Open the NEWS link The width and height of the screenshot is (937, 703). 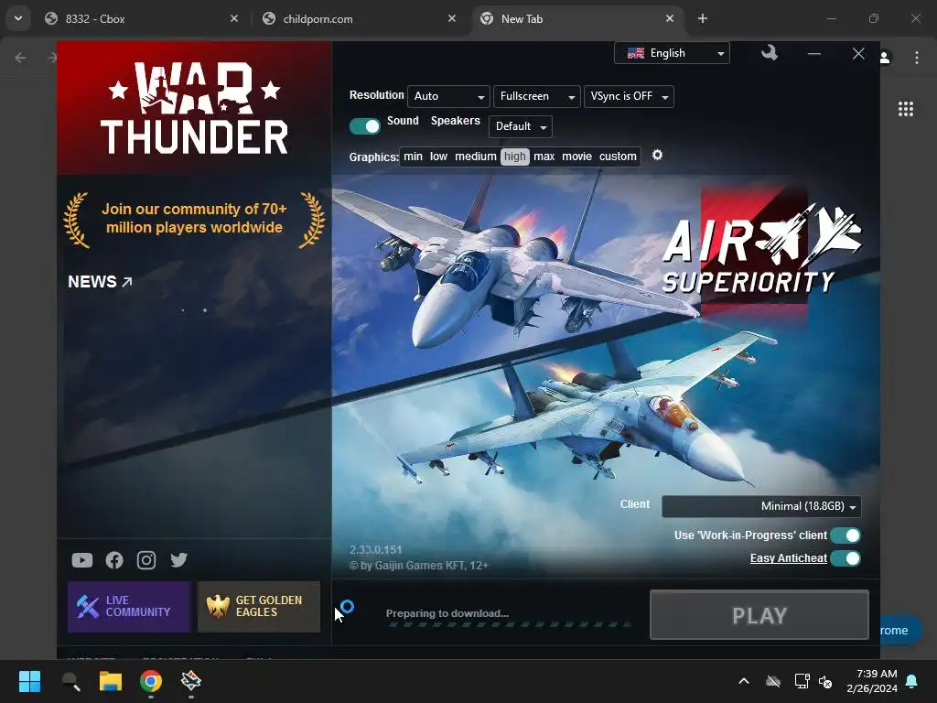pyautogui.click(x=100, y=282)
